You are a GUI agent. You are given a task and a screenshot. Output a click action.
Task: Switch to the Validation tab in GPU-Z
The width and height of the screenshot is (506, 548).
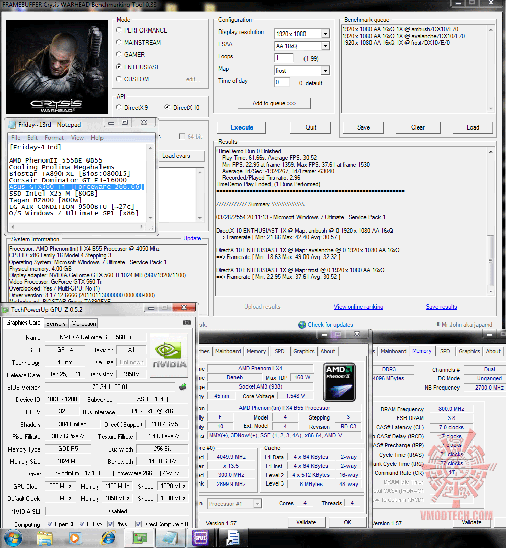click(84, 324)
